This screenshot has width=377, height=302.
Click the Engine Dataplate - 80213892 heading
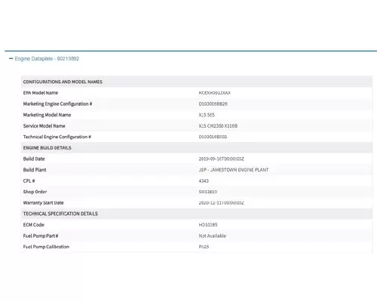[x=47, y=59]
